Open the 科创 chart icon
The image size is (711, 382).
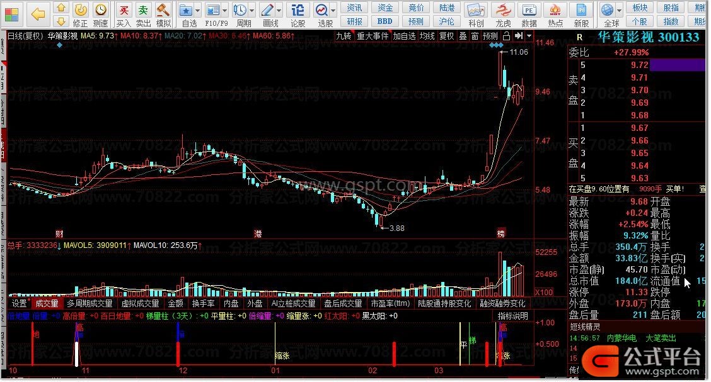476,10
